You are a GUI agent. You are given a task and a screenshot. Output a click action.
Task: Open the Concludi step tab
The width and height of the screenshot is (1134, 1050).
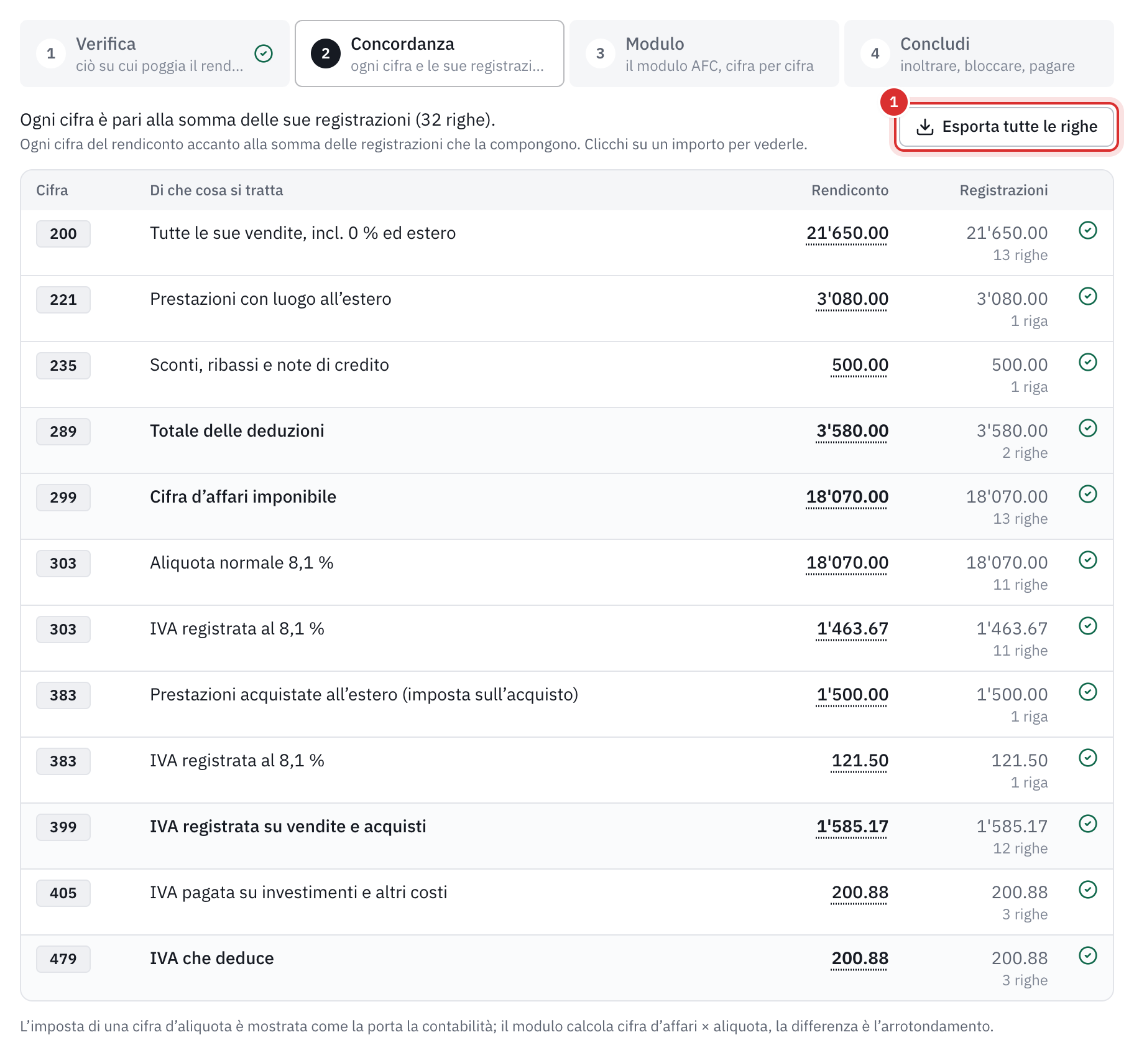979,53
